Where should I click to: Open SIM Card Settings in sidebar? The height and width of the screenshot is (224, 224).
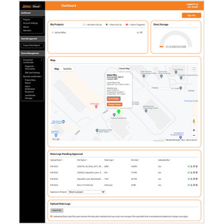32,73
